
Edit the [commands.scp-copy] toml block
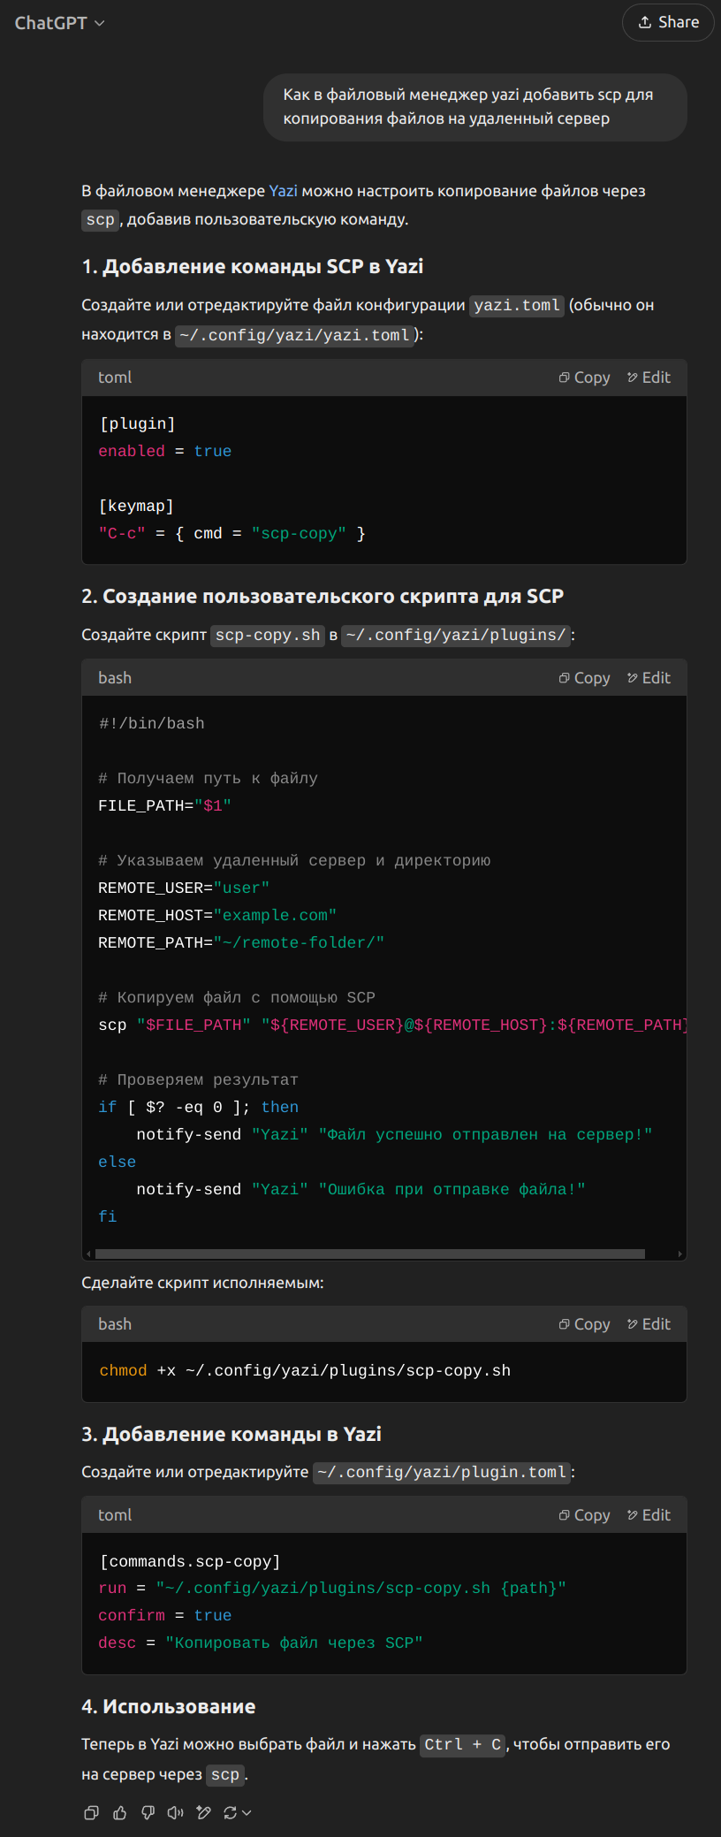coord(649,1515)
